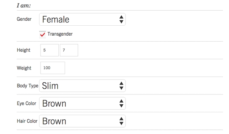Click the Height field label
Screen dimensions: 229x134
click(x=23, y=50)
